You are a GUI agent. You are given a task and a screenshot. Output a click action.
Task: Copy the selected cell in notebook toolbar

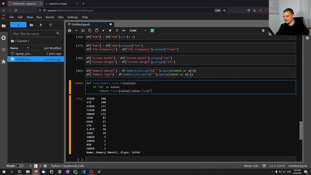pos(90,31)
